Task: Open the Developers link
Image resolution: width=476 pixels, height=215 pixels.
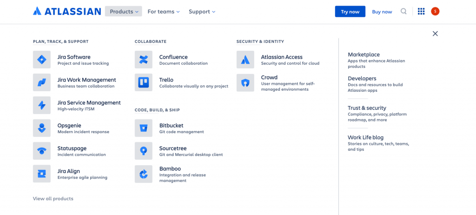Action: [x=362, y=79]
